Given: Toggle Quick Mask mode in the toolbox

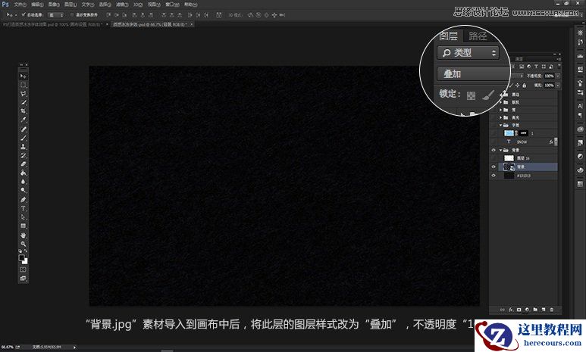Looking at the screenshot, I should [24, 269].
